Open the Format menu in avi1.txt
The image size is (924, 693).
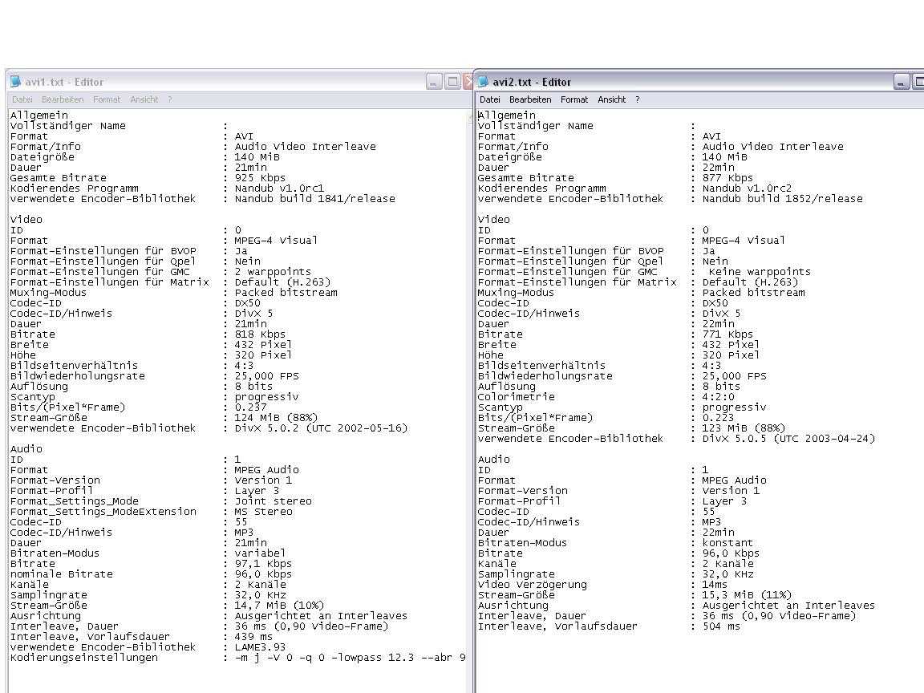point(107,99)
